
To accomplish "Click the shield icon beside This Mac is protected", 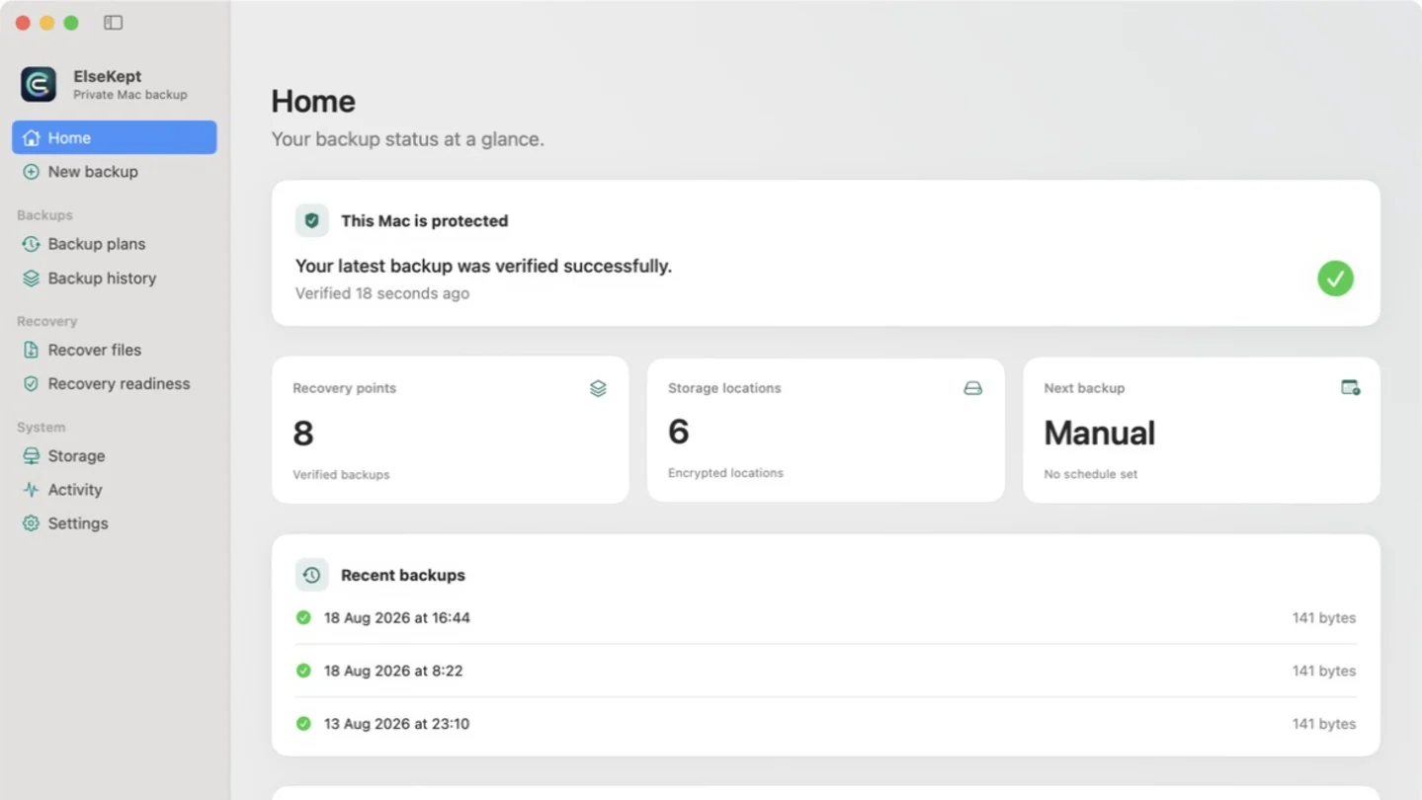I will [x=312, y=221].
